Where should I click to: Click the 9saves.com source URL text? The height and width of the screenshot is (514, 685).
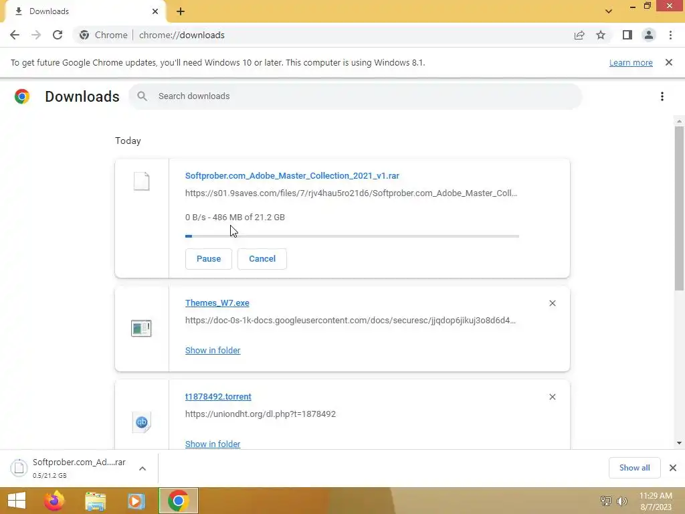(x=351, y=193)
